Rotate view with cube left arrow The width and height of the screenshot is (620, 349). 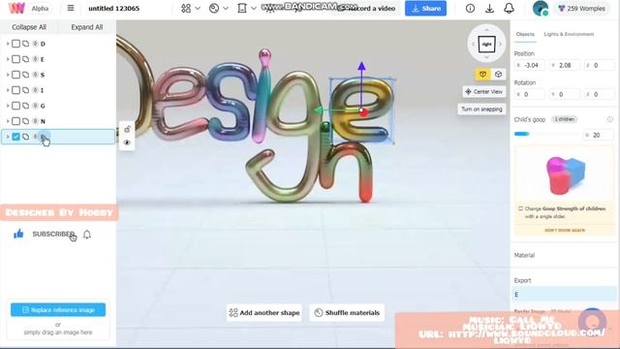pyautogui.click(x=473, y=44)
